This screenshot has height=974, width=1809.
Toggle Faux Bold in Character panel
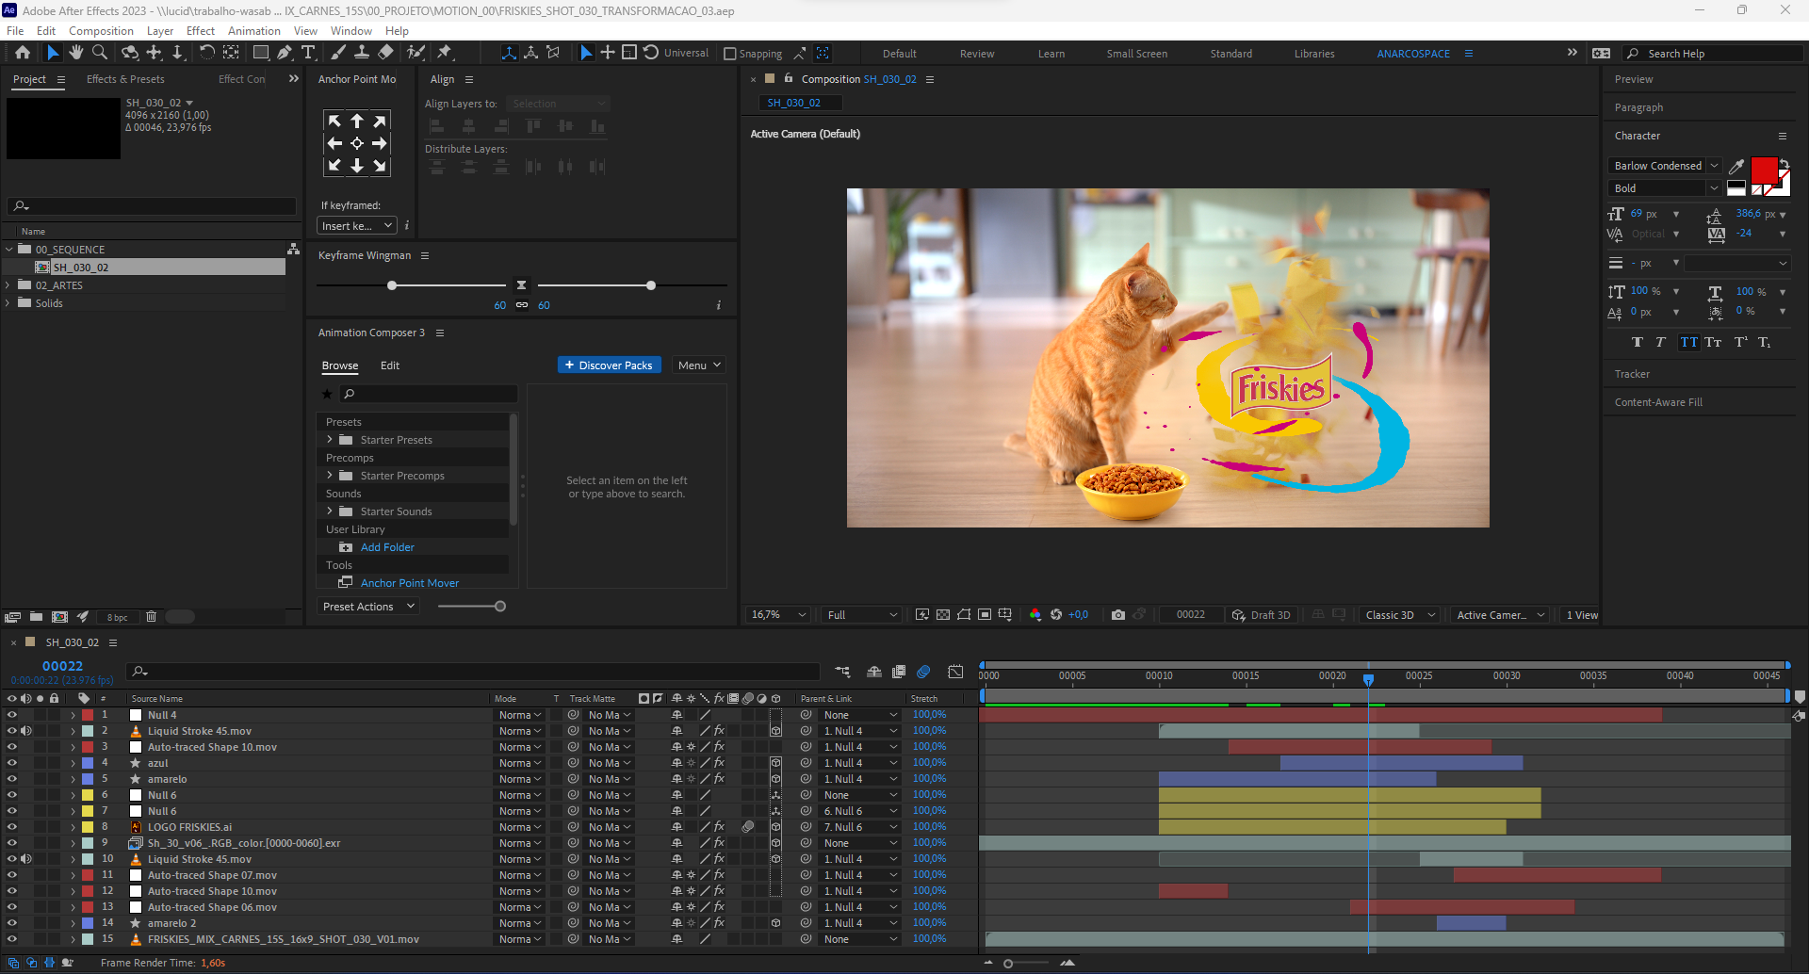point(1637,342)
